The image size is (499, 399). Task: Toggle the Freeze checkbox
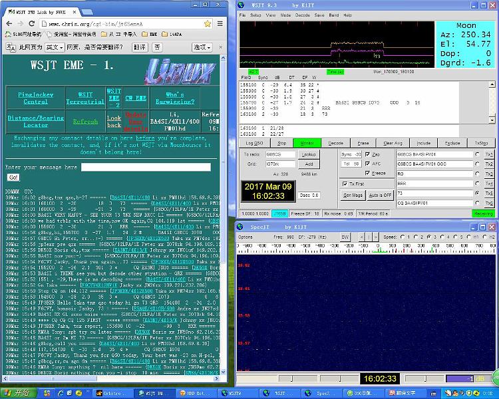click(x=367, y=173)
